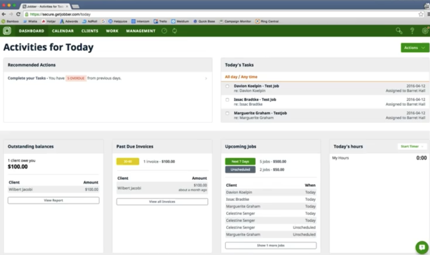Open the Calendar menu
The height and width of the screenshot is (255, 430).
(63, 31)
